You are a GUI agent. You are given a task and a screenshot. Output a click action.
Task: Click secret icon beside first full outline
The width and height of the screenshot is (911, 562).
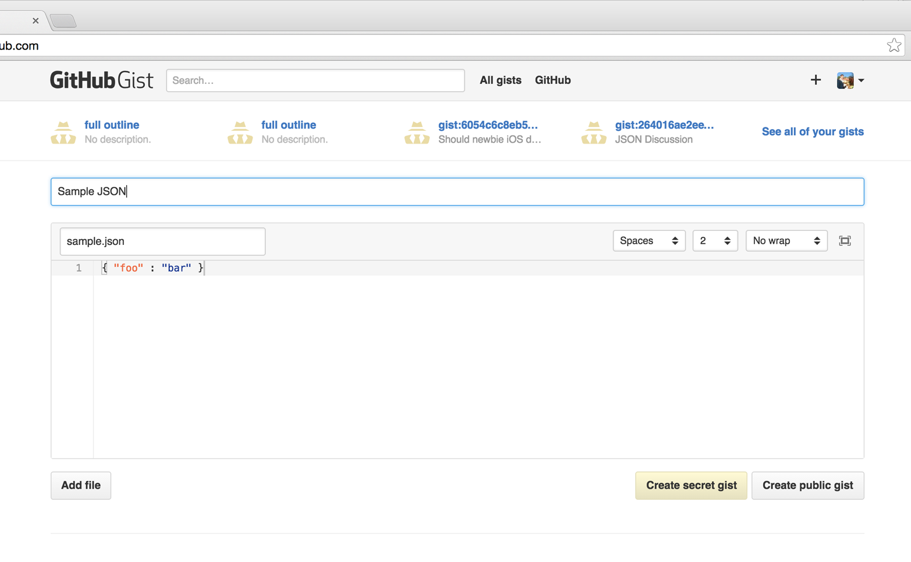pyautogui.click(x=63, y=133)
